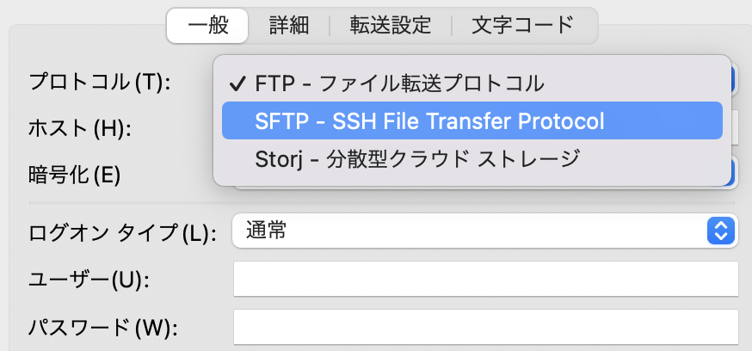The height and width of the screenshot is (351, 752).
Task: Click the checkmark icon beside FTP
Action: 237,85
